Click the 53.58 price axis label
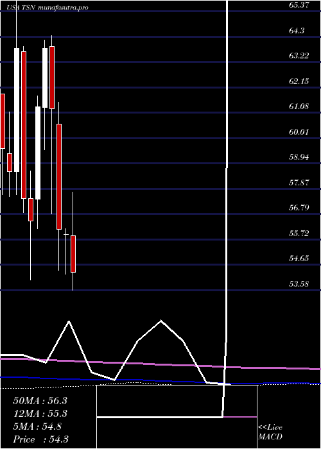Screen dimensions: 321x449 click(x=299, y=284)
